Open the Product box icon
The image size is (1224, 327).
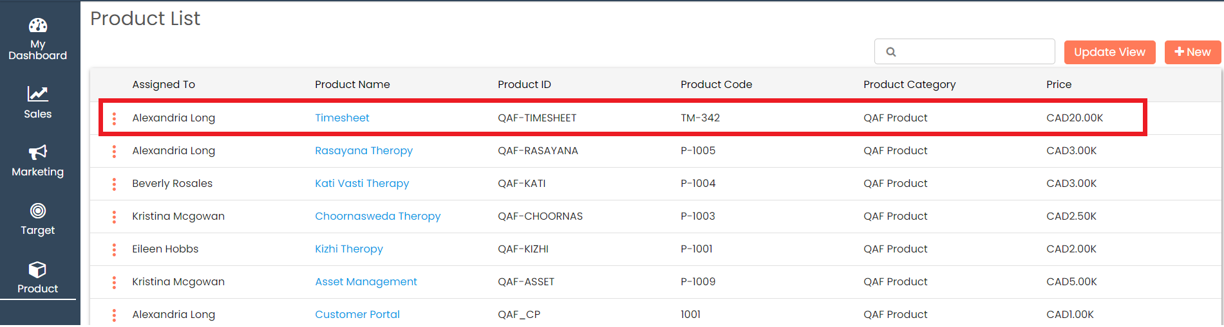click(x=37, y=270)
